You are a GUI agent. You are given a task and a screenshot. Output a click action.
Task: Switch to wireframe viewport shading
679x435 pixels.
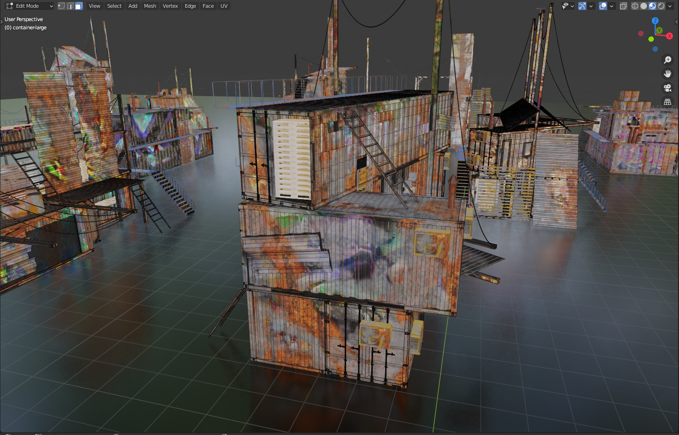click(x=634, y=6)
